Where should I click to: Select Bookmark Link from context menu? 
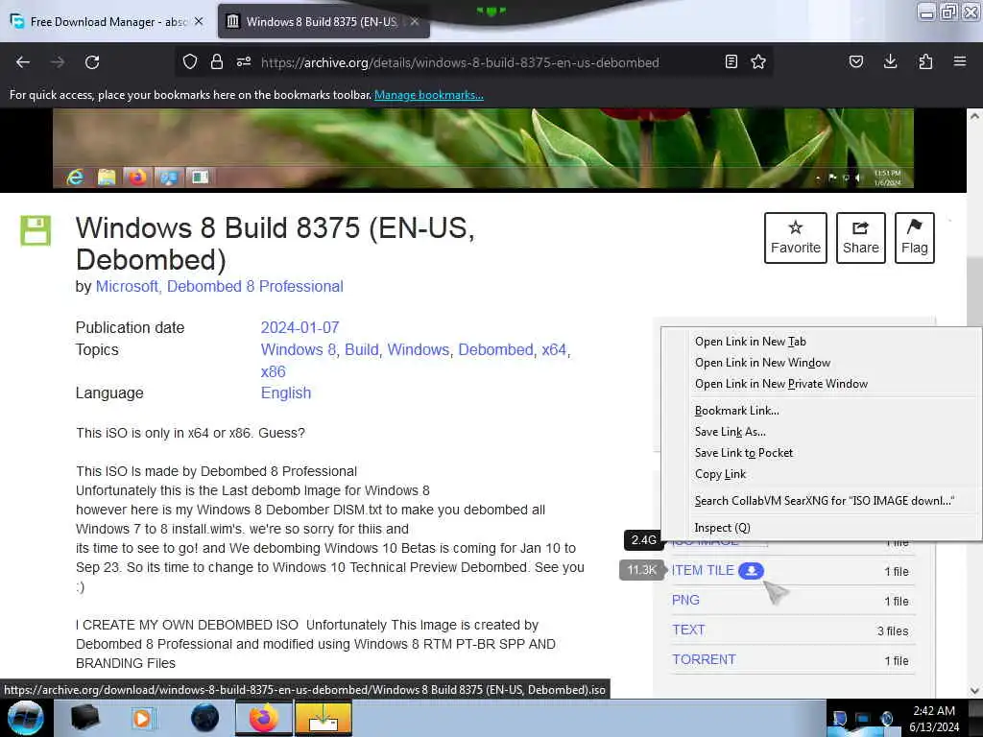(x=822, y=411)
